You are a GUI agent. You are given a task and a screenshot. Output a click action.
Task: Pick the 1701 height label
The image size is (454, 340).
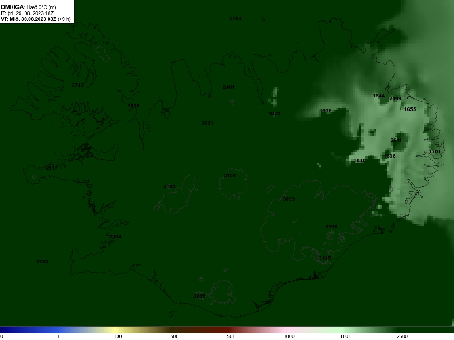435,151
